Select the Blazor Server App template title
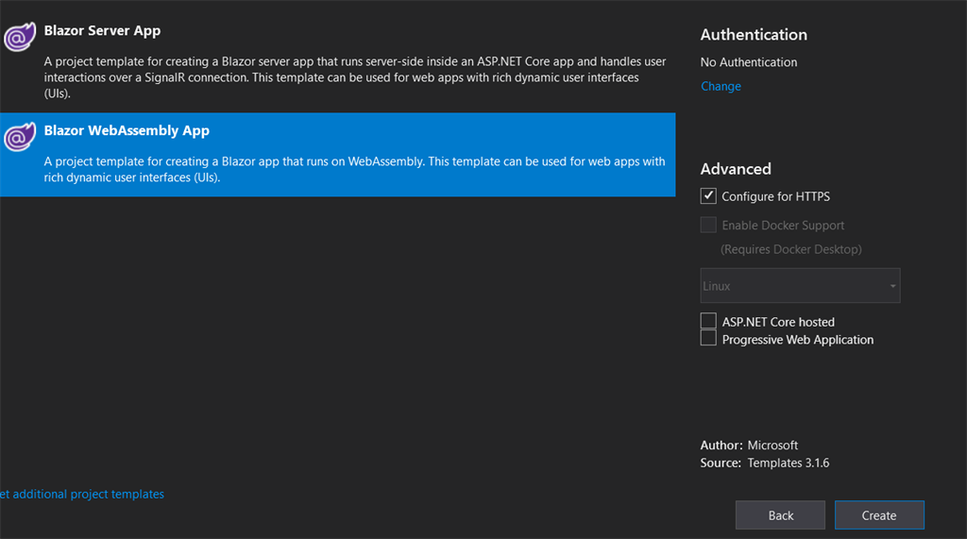Image resolution: width=967 pixels, height=539 pixels. coord(102,31)
